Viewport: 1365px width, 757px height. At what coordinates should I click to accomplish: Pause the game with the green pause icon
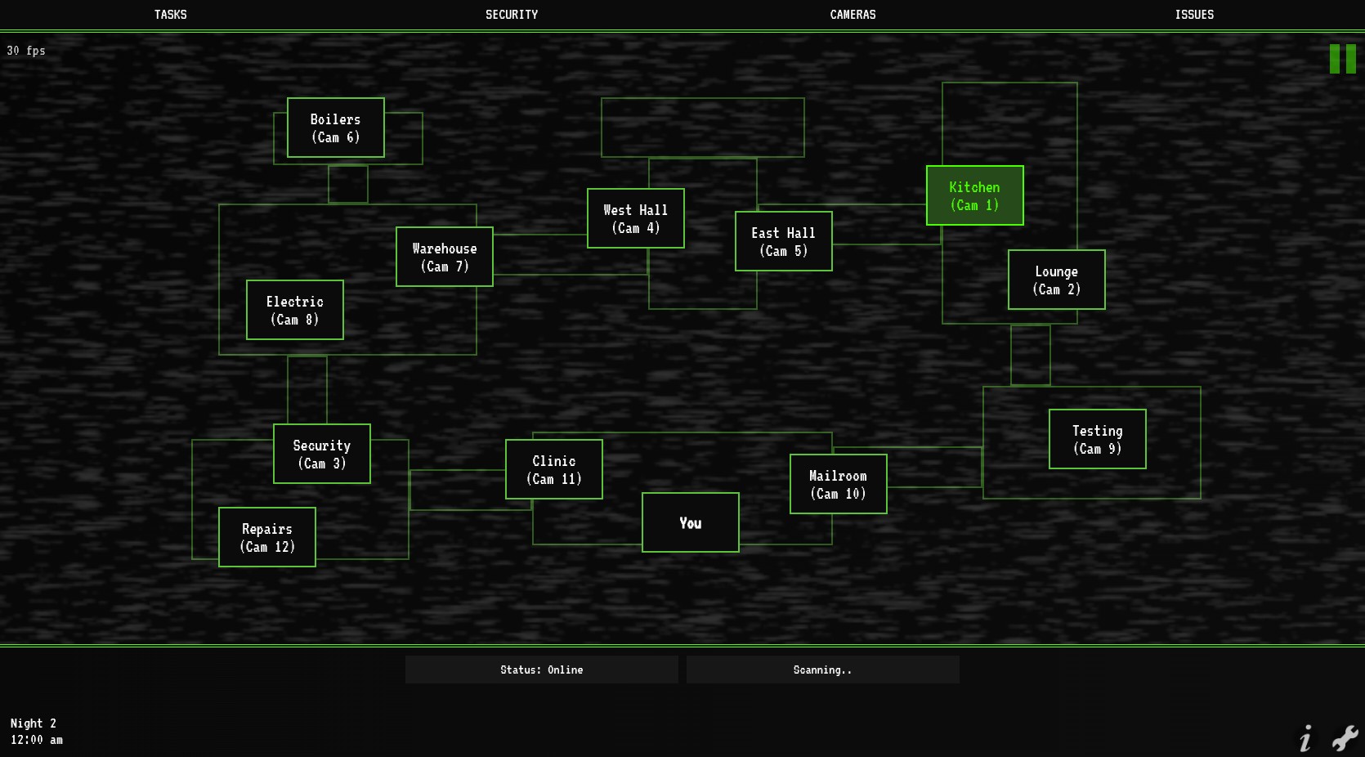(1342, 59)
